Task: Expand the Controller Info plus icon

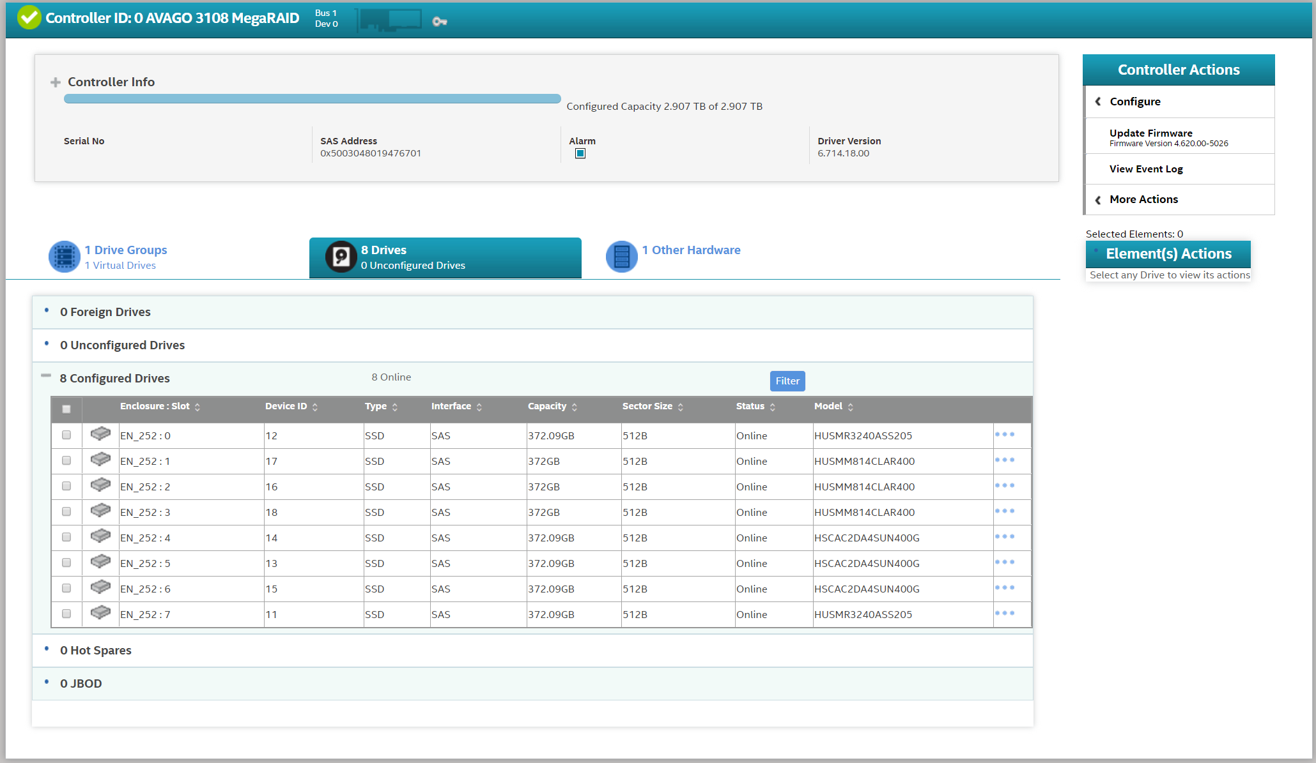Action: [56, 82]
